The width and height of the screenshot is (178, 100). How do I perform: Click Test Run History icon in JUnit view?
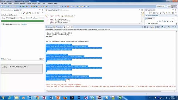pos(38,13)
